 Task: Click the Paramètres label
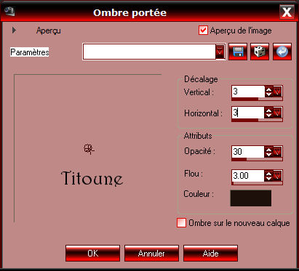tap(30, 52)
